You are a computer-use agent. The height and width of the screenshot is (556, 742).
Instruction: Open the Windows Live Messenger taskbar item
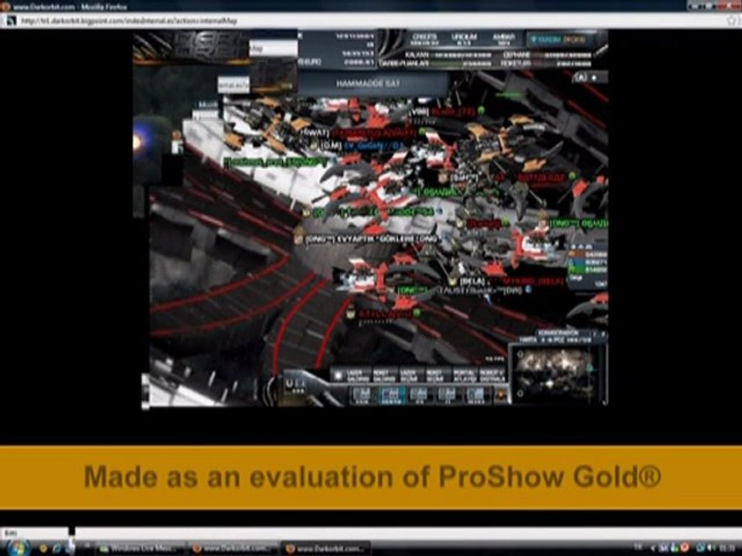point(141,548)
